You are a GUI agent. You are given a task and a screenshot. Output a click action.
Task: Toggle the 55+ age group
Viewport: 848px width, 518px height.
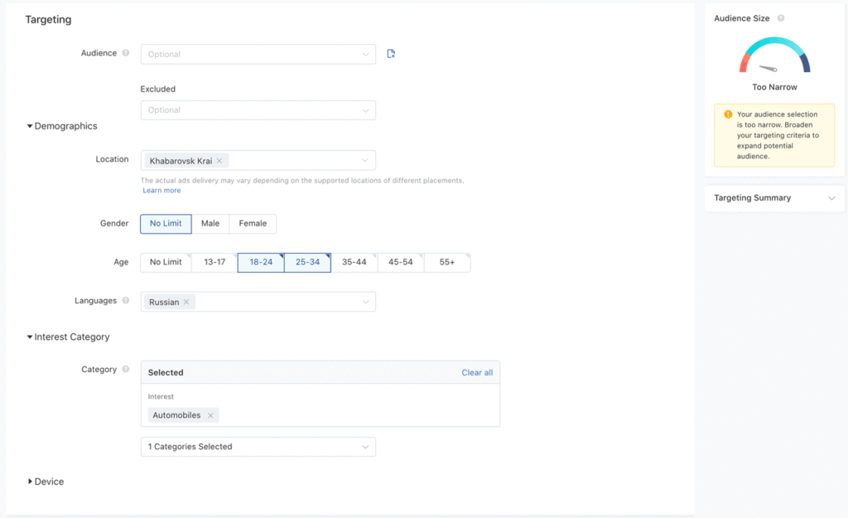pyautogui.click(x=447, y=263)
